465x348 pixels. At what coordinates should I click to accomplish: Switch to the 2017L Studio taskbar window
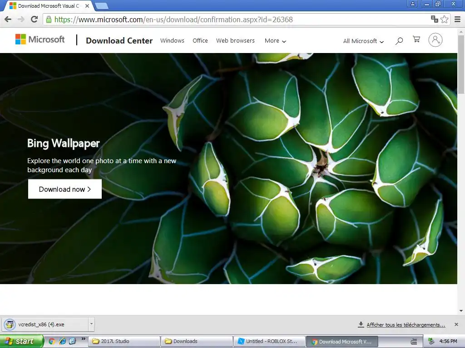coord(124,342)
